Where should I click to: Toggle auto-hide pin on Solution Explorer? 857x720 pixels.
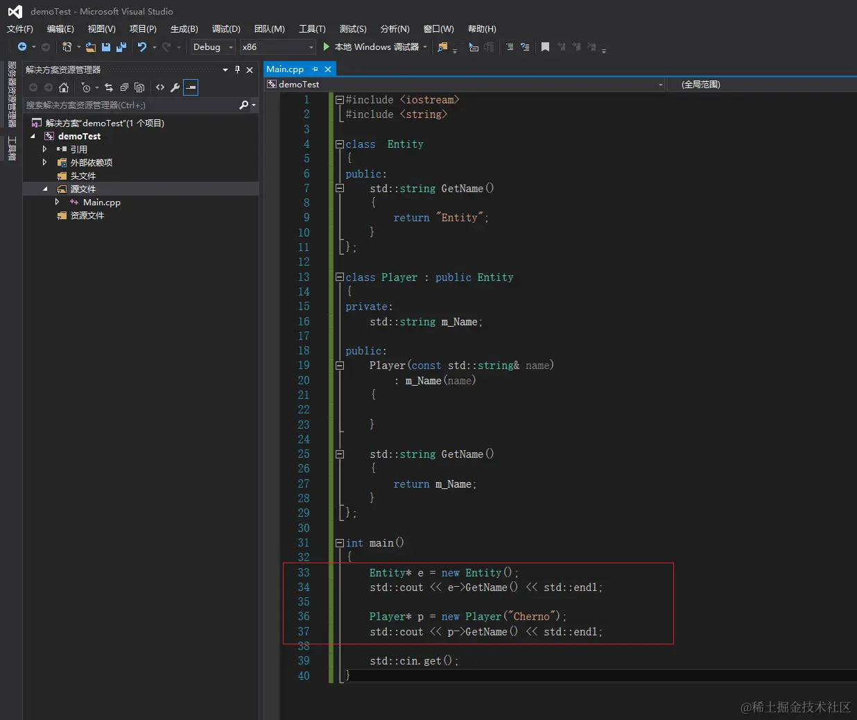click(x=237, y=70)
